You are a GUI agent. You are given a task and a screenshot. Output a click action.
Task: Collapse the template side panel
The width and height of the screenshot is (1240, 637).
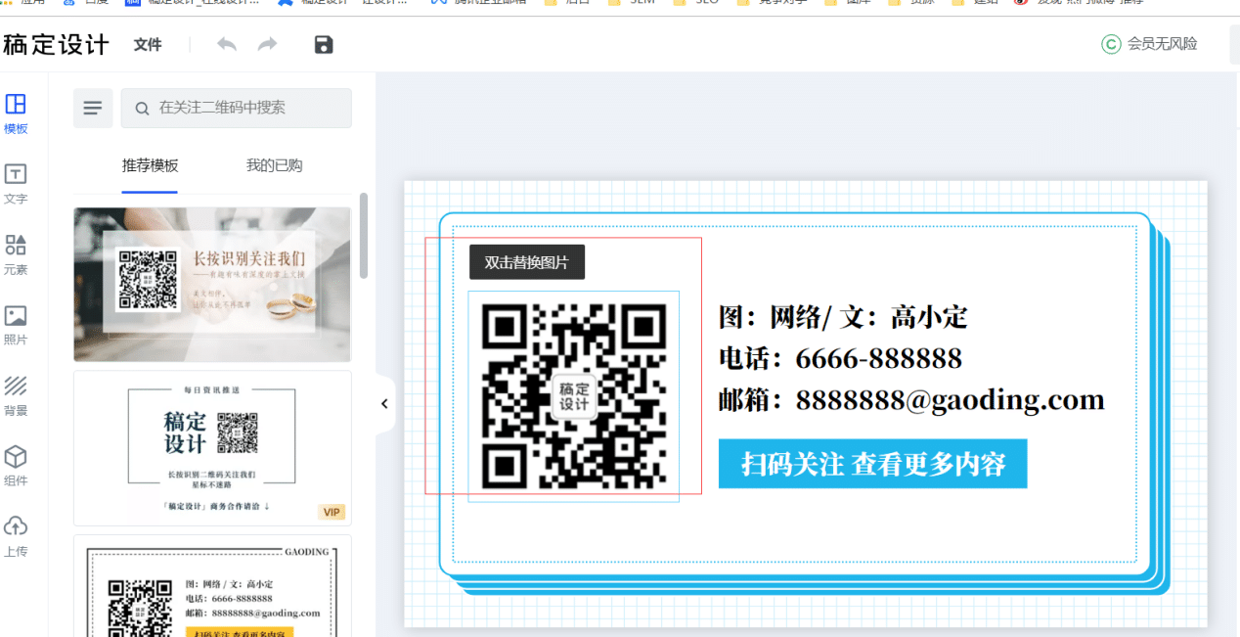[384, 403]
